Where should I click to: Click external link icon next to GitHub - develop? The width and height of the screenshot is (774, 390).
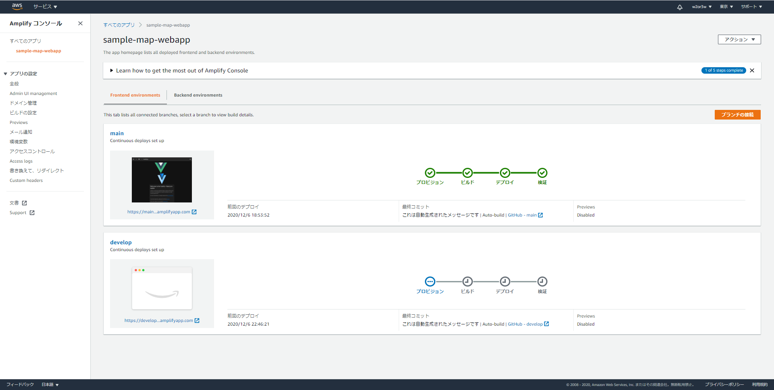pyautogui.click(x=547, y=324)
